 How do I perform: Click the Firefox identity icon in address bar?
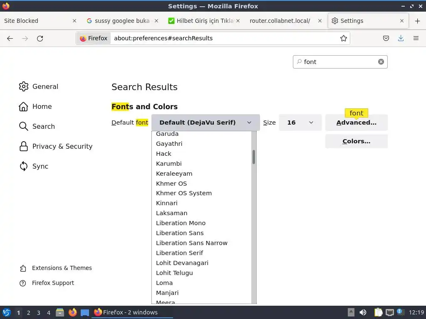pyautogui.click(x=94, y=38)
